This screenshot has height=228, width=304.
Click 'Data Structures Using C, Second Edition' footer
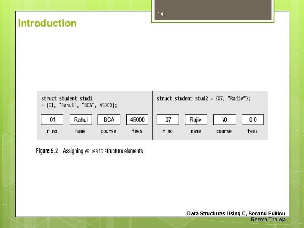pyautogui.click(x=236, y=214)
